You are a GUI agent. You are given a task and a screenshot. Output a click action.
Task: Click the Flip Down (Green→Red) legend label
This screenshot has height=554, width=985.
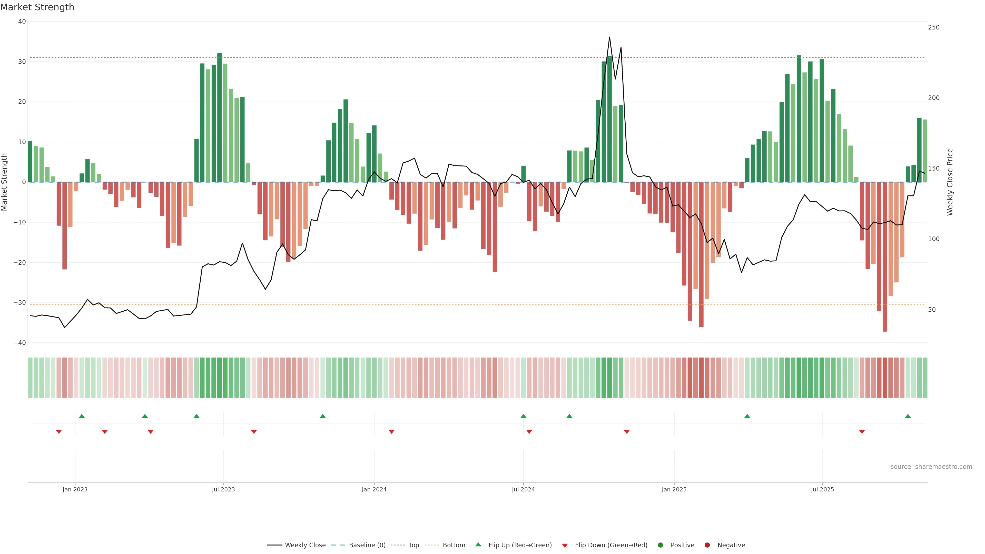(611, 545)
